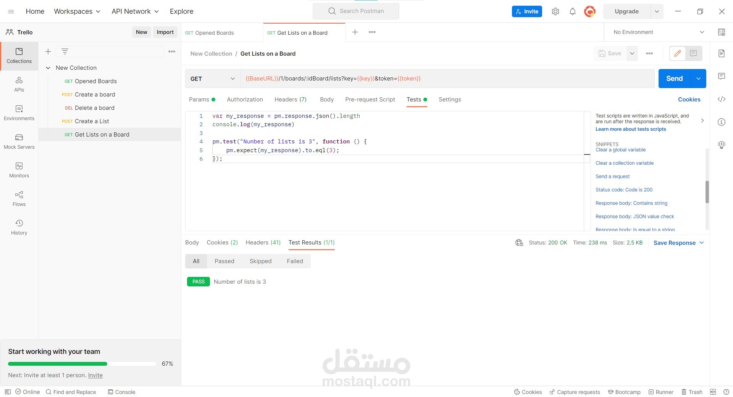Insert 'Status code: Code is 200' snippet
Screen dimensions: 733x397
click(624, 190)
